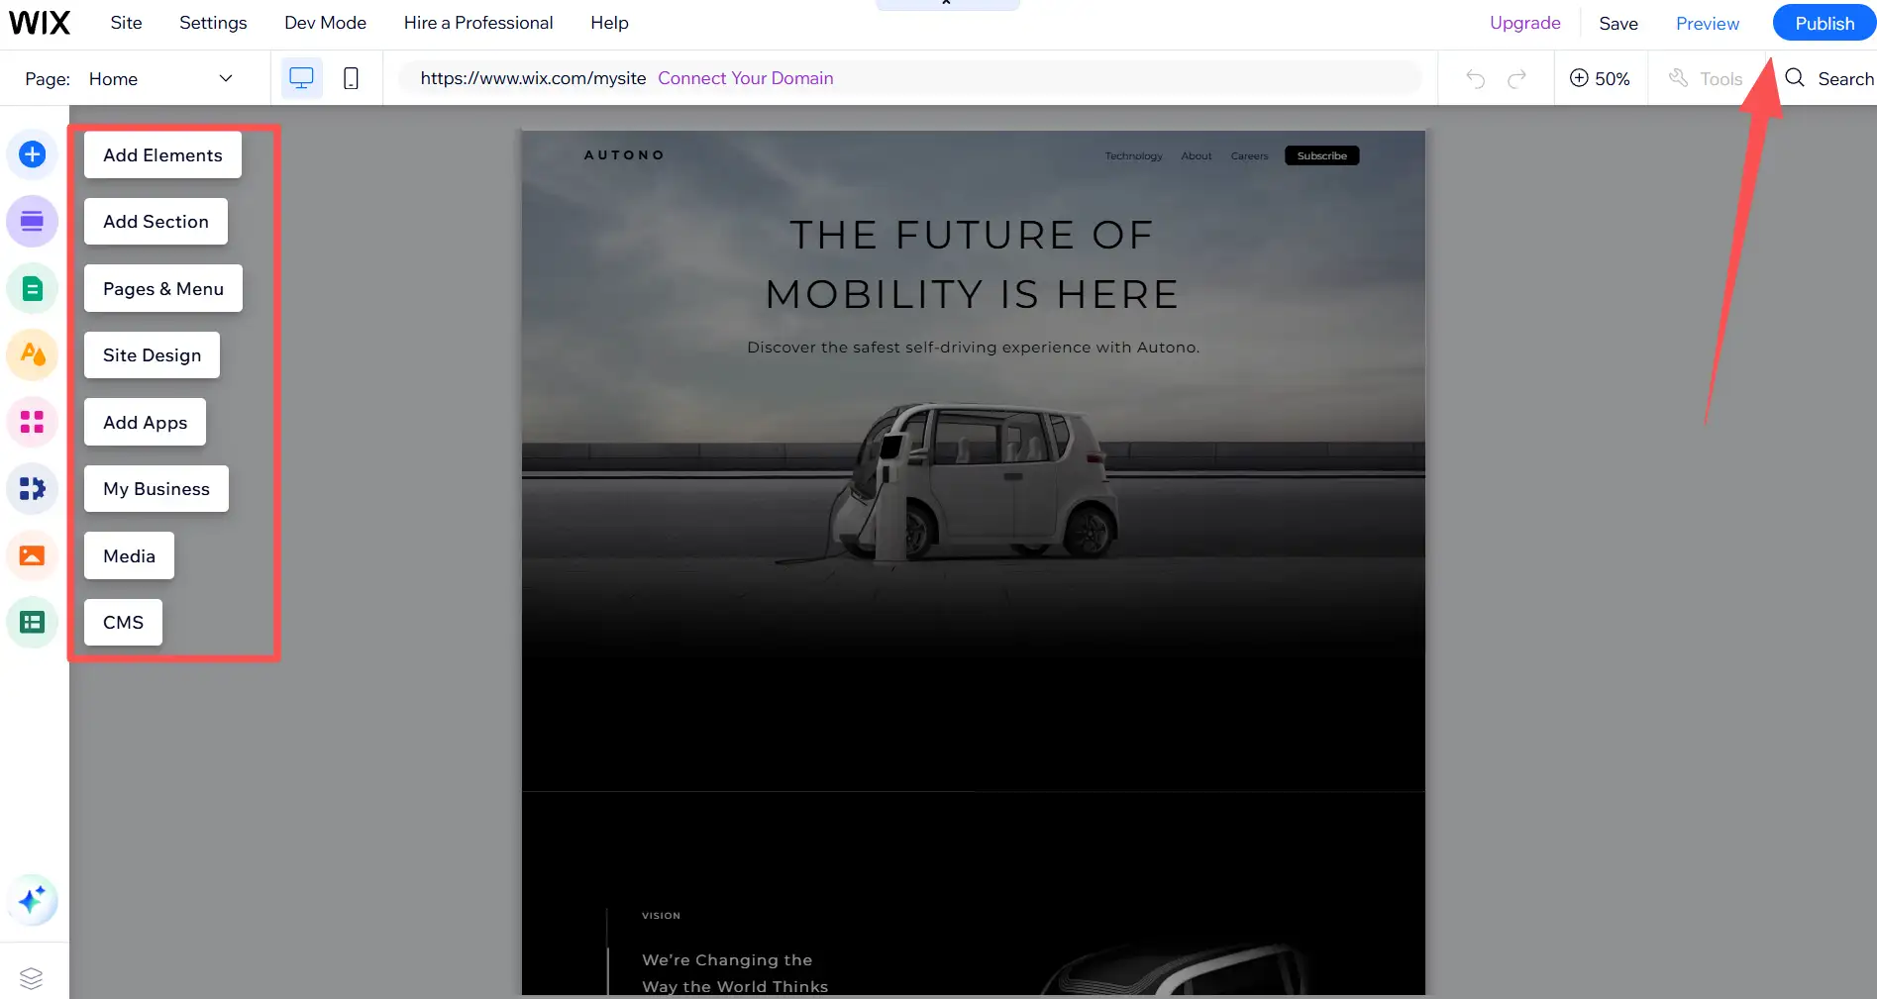Viewport: 1877px width, 999px height.
Task: Open the Help menu
Action: [609, 23]
